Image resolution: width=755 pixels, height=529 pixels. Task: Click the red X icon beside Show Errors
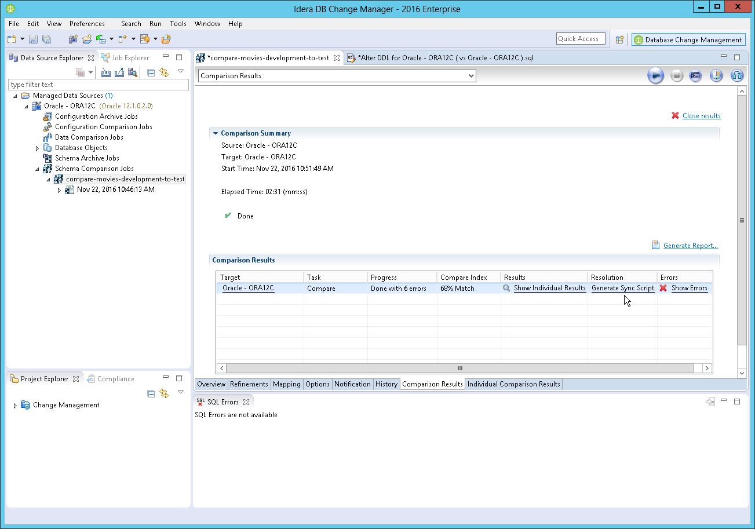(x=663, y=288)
